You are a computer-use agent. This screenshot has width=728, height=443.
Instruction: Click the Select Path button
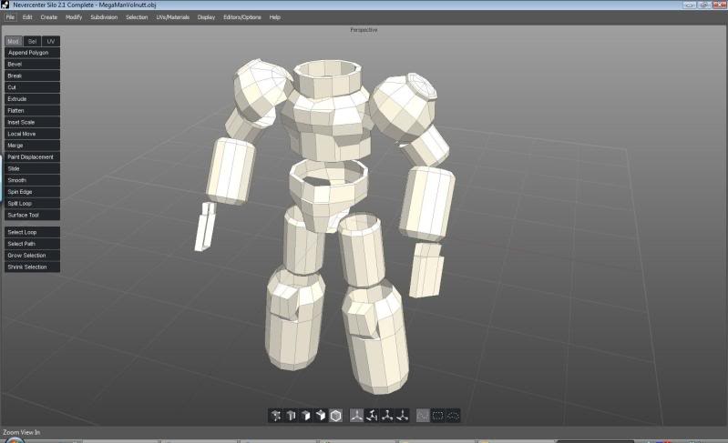tap(32, 244)
